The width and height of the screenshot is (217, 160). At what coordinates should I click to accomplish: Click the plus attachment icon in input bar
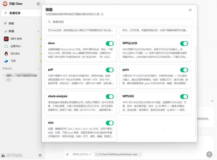(x=67, y=154)
